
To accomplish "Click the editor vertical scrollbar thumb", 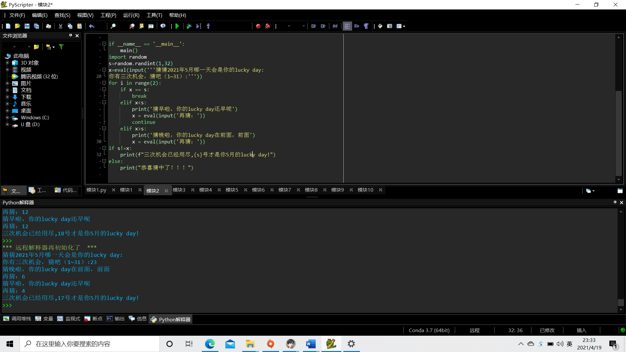I will pos(618,133).
